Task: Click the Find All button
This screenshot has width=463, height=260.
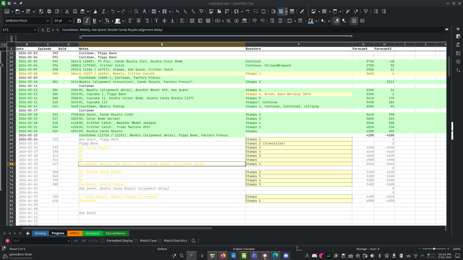Action: (93, 241)
